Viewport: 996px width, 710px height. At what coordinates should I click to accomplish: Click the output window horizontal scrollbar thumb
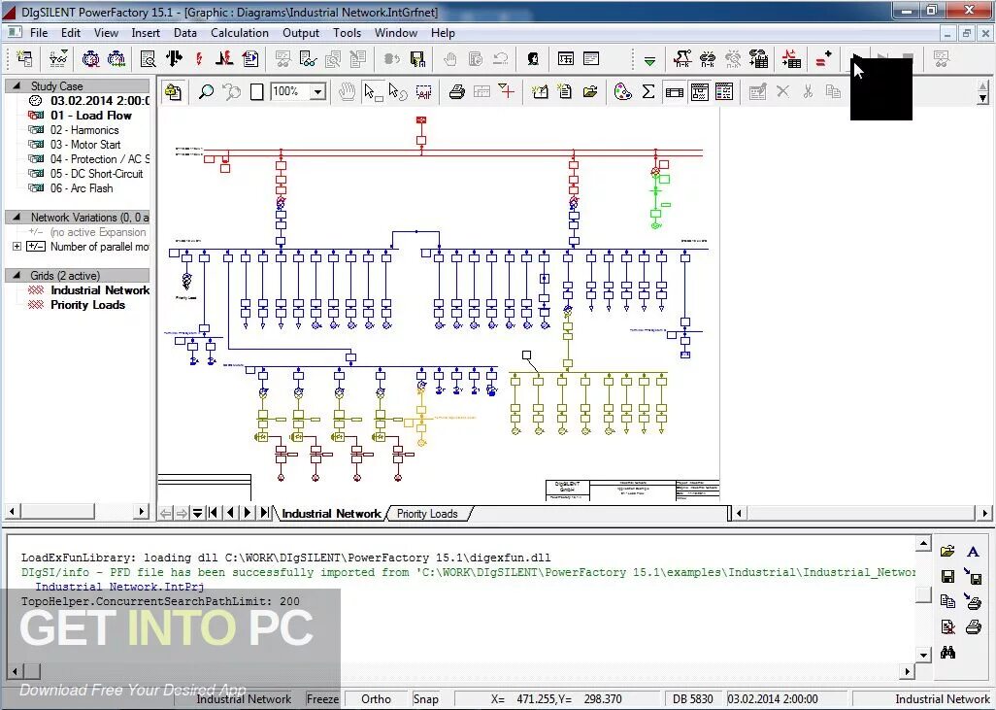pos(32,670)
